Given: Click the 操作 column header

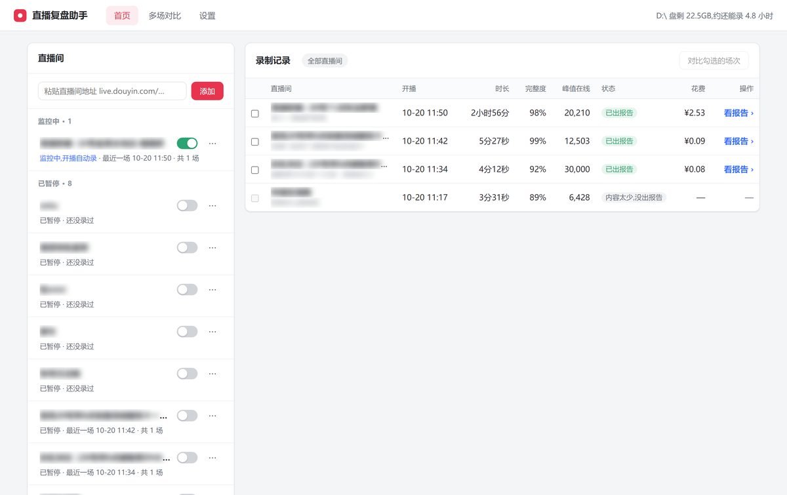Looking at the screenshot, I should pos(746,89).
